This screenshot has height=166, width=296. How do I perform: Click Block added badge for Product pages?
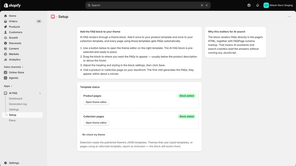[x=187, y=96]
